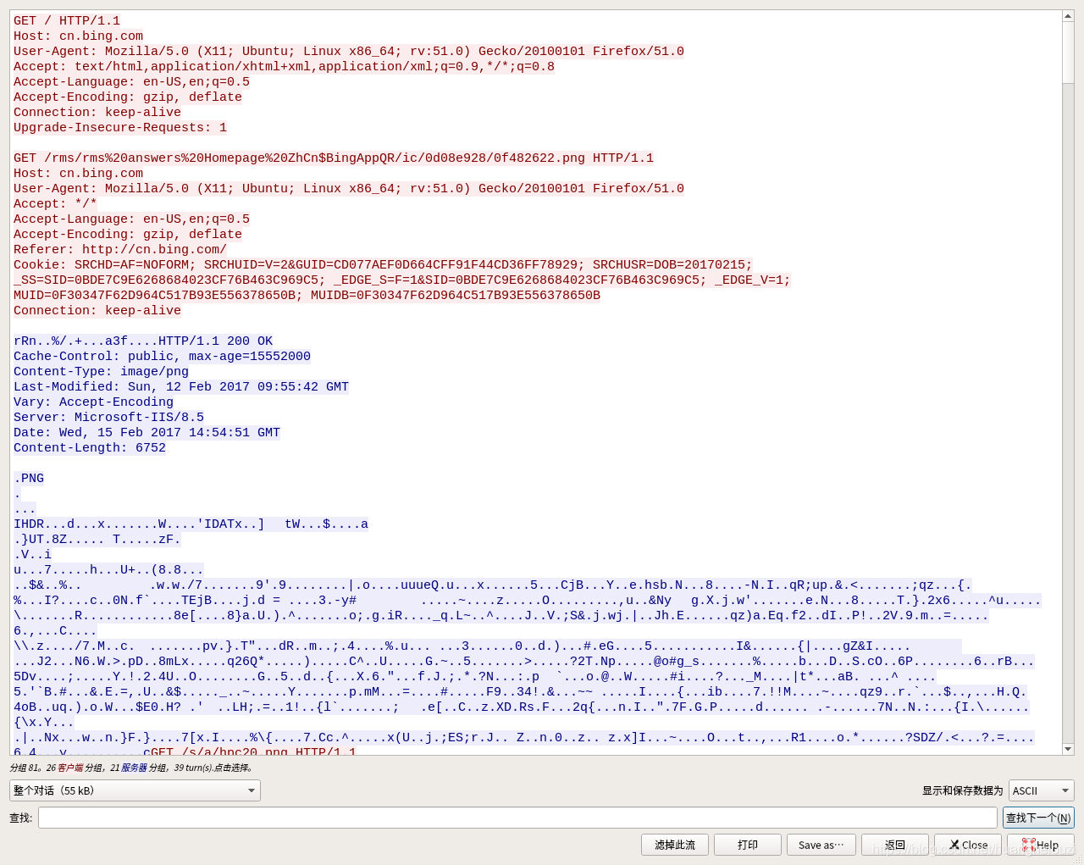
Task: Click the 返回 back button
Action: tap(895, 845)
